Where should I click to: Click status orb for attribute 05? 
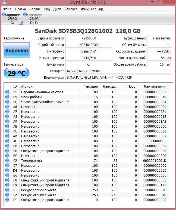7,92
